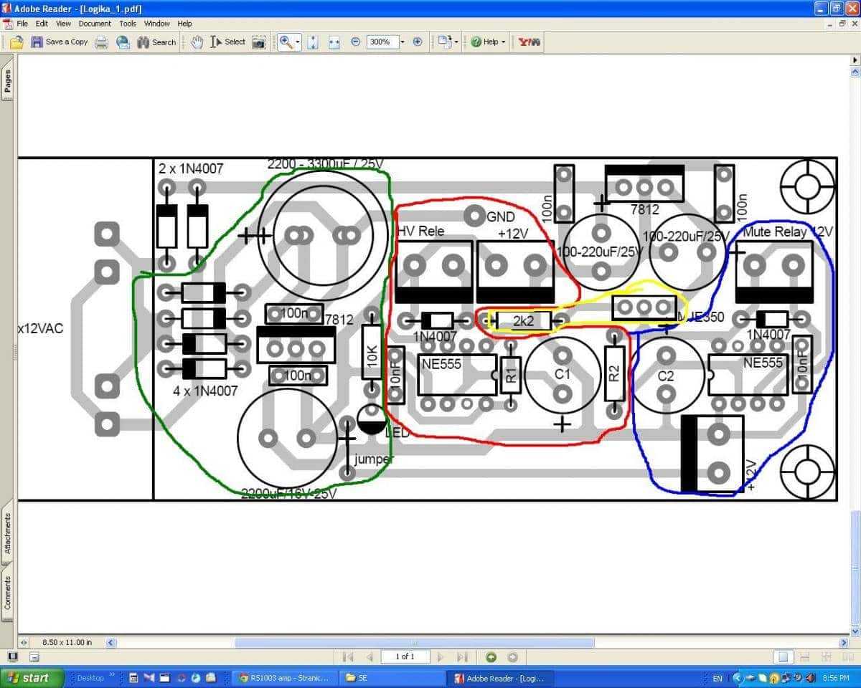The width and height of the screenshot is (861, 688).
Task: Click the navigation pane toggle beside page size
Action: pyautogui.click(x=23, y=643)
